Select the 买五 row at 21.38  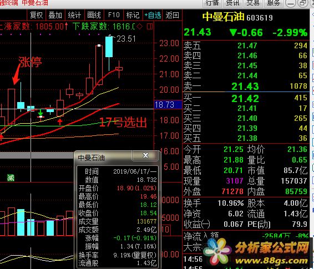[x=246, y=138]
